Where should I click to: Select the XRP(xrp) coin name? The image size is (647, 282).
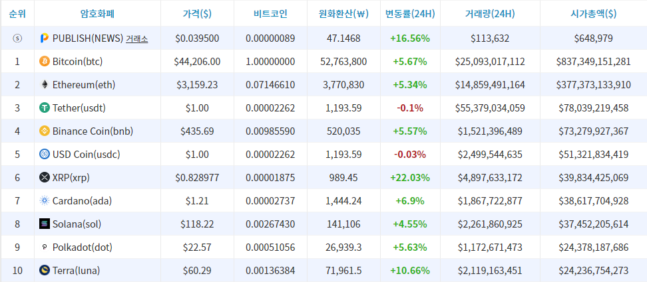click(71, 178)
